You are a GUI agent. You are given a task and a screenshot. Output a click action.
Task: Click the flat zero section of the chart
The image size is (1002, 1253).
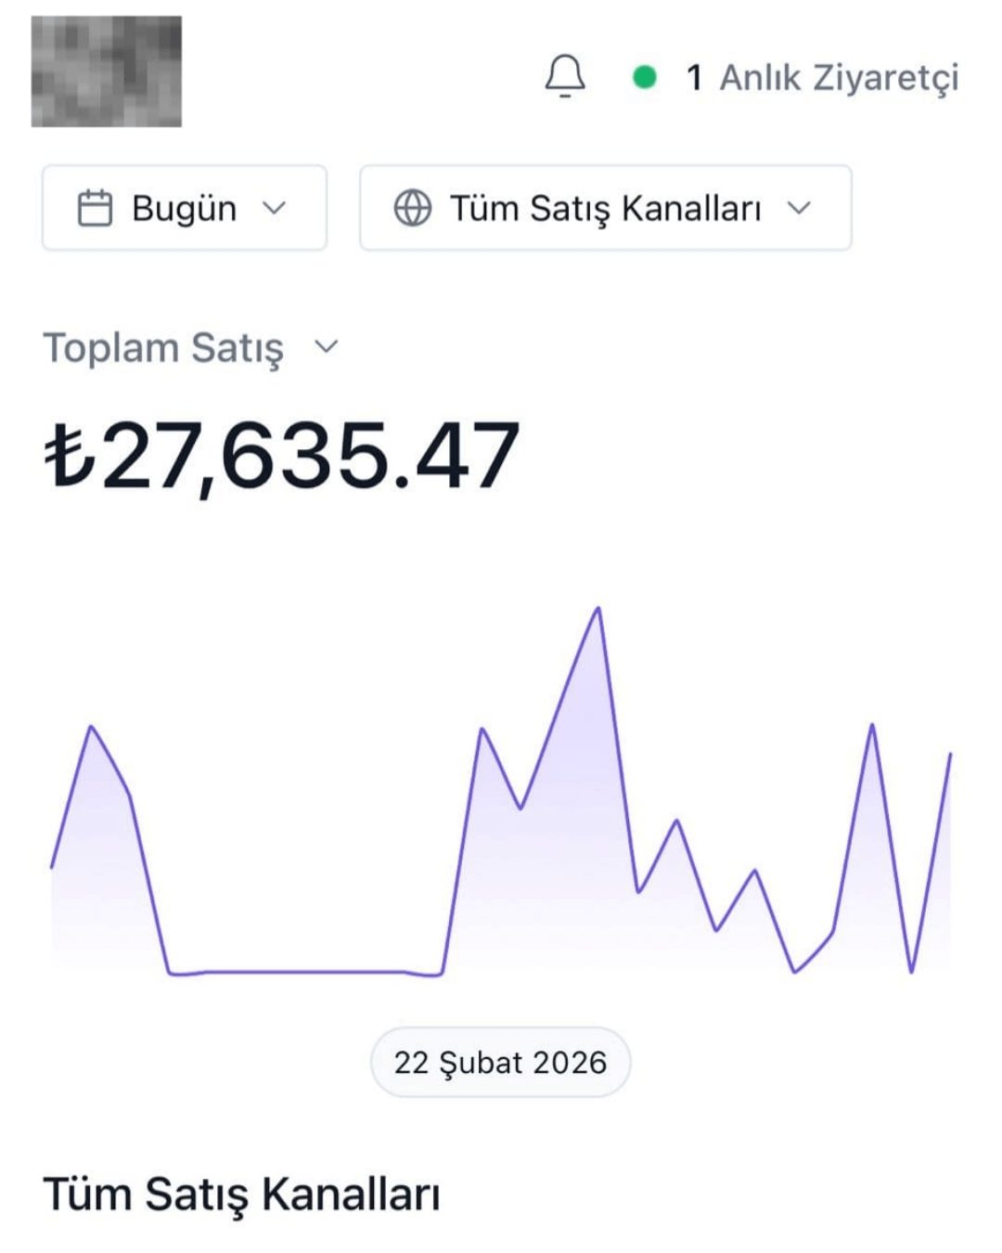click(306, 972)
